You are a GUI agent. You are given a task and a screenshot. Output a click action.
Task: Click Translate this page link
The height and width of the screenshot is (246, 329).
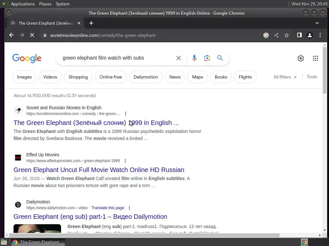(x=108, y=208)
